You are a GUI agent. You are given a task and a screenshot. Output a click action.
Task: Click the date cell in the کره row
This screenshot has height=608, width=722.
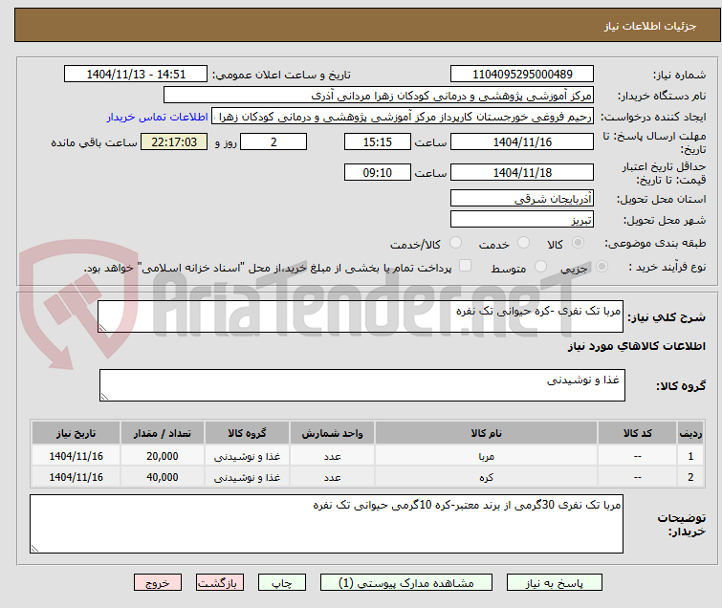[x=76, y=477]
